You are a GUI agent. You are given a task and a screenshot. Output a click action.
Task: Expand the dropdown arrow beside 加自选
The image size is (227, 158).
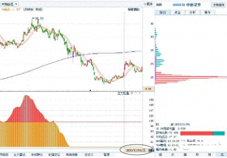pos(16,4)
